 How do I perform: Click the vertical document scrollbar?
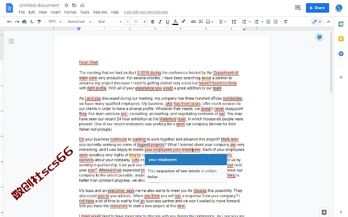coord(331,62)
